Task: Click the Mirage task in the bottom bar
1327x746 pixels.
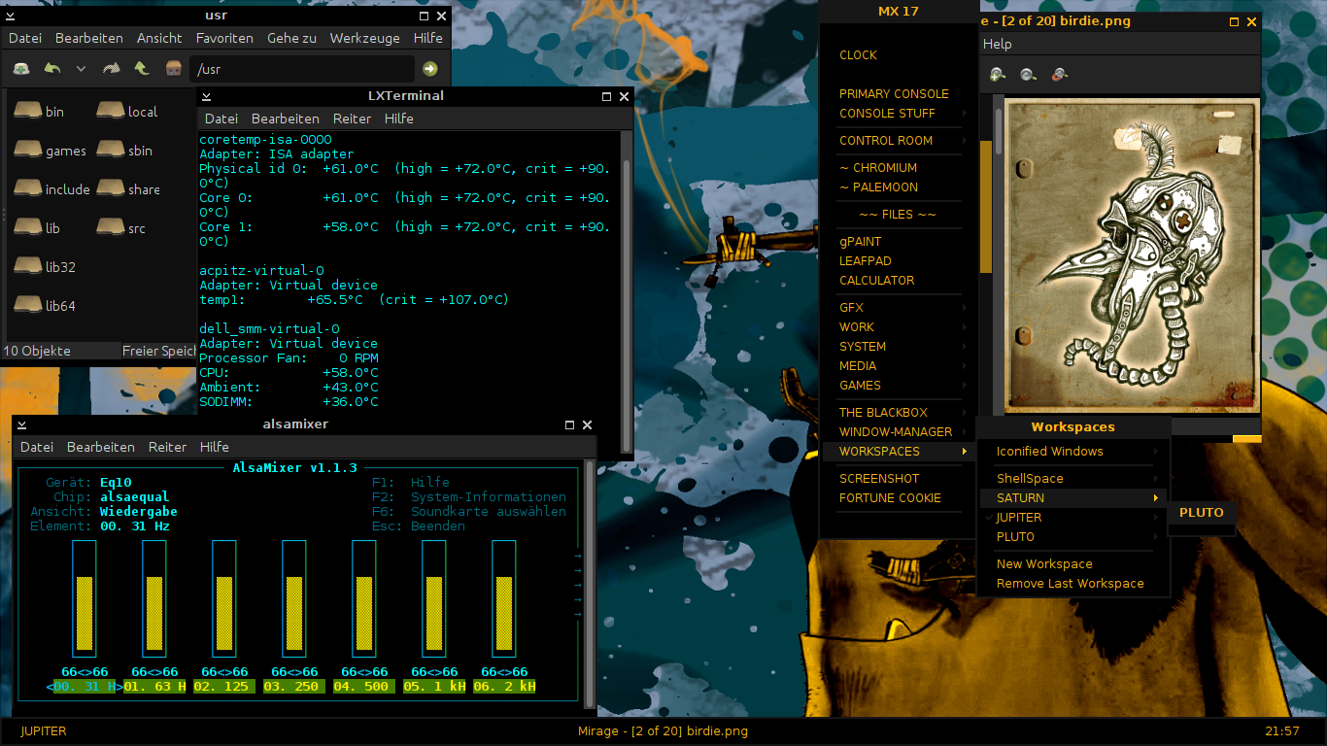Action: coord(663,731)
